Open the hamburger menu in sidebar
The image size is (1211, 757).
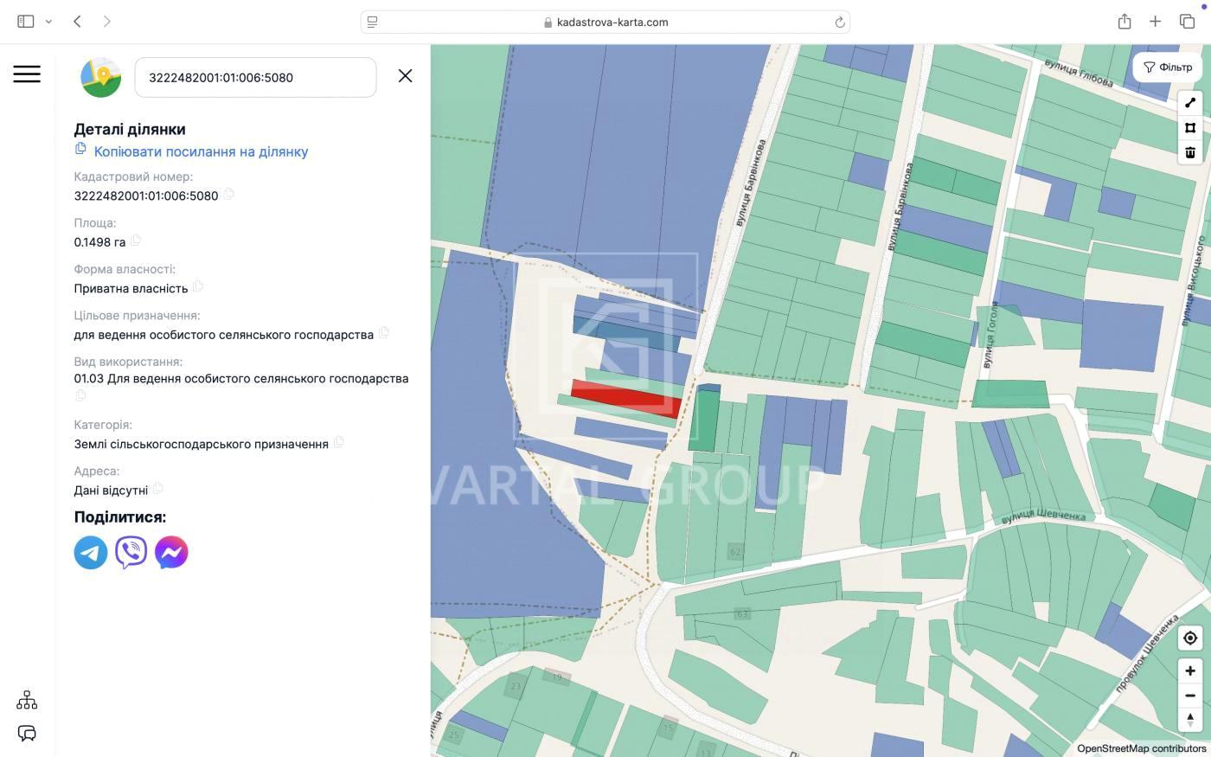pos(27,74)
